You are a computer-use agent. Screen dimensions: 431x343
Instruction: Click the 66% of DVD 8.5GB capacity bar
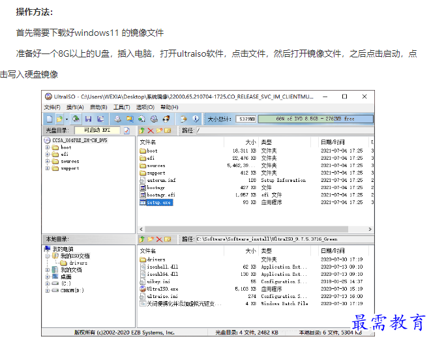316,119
